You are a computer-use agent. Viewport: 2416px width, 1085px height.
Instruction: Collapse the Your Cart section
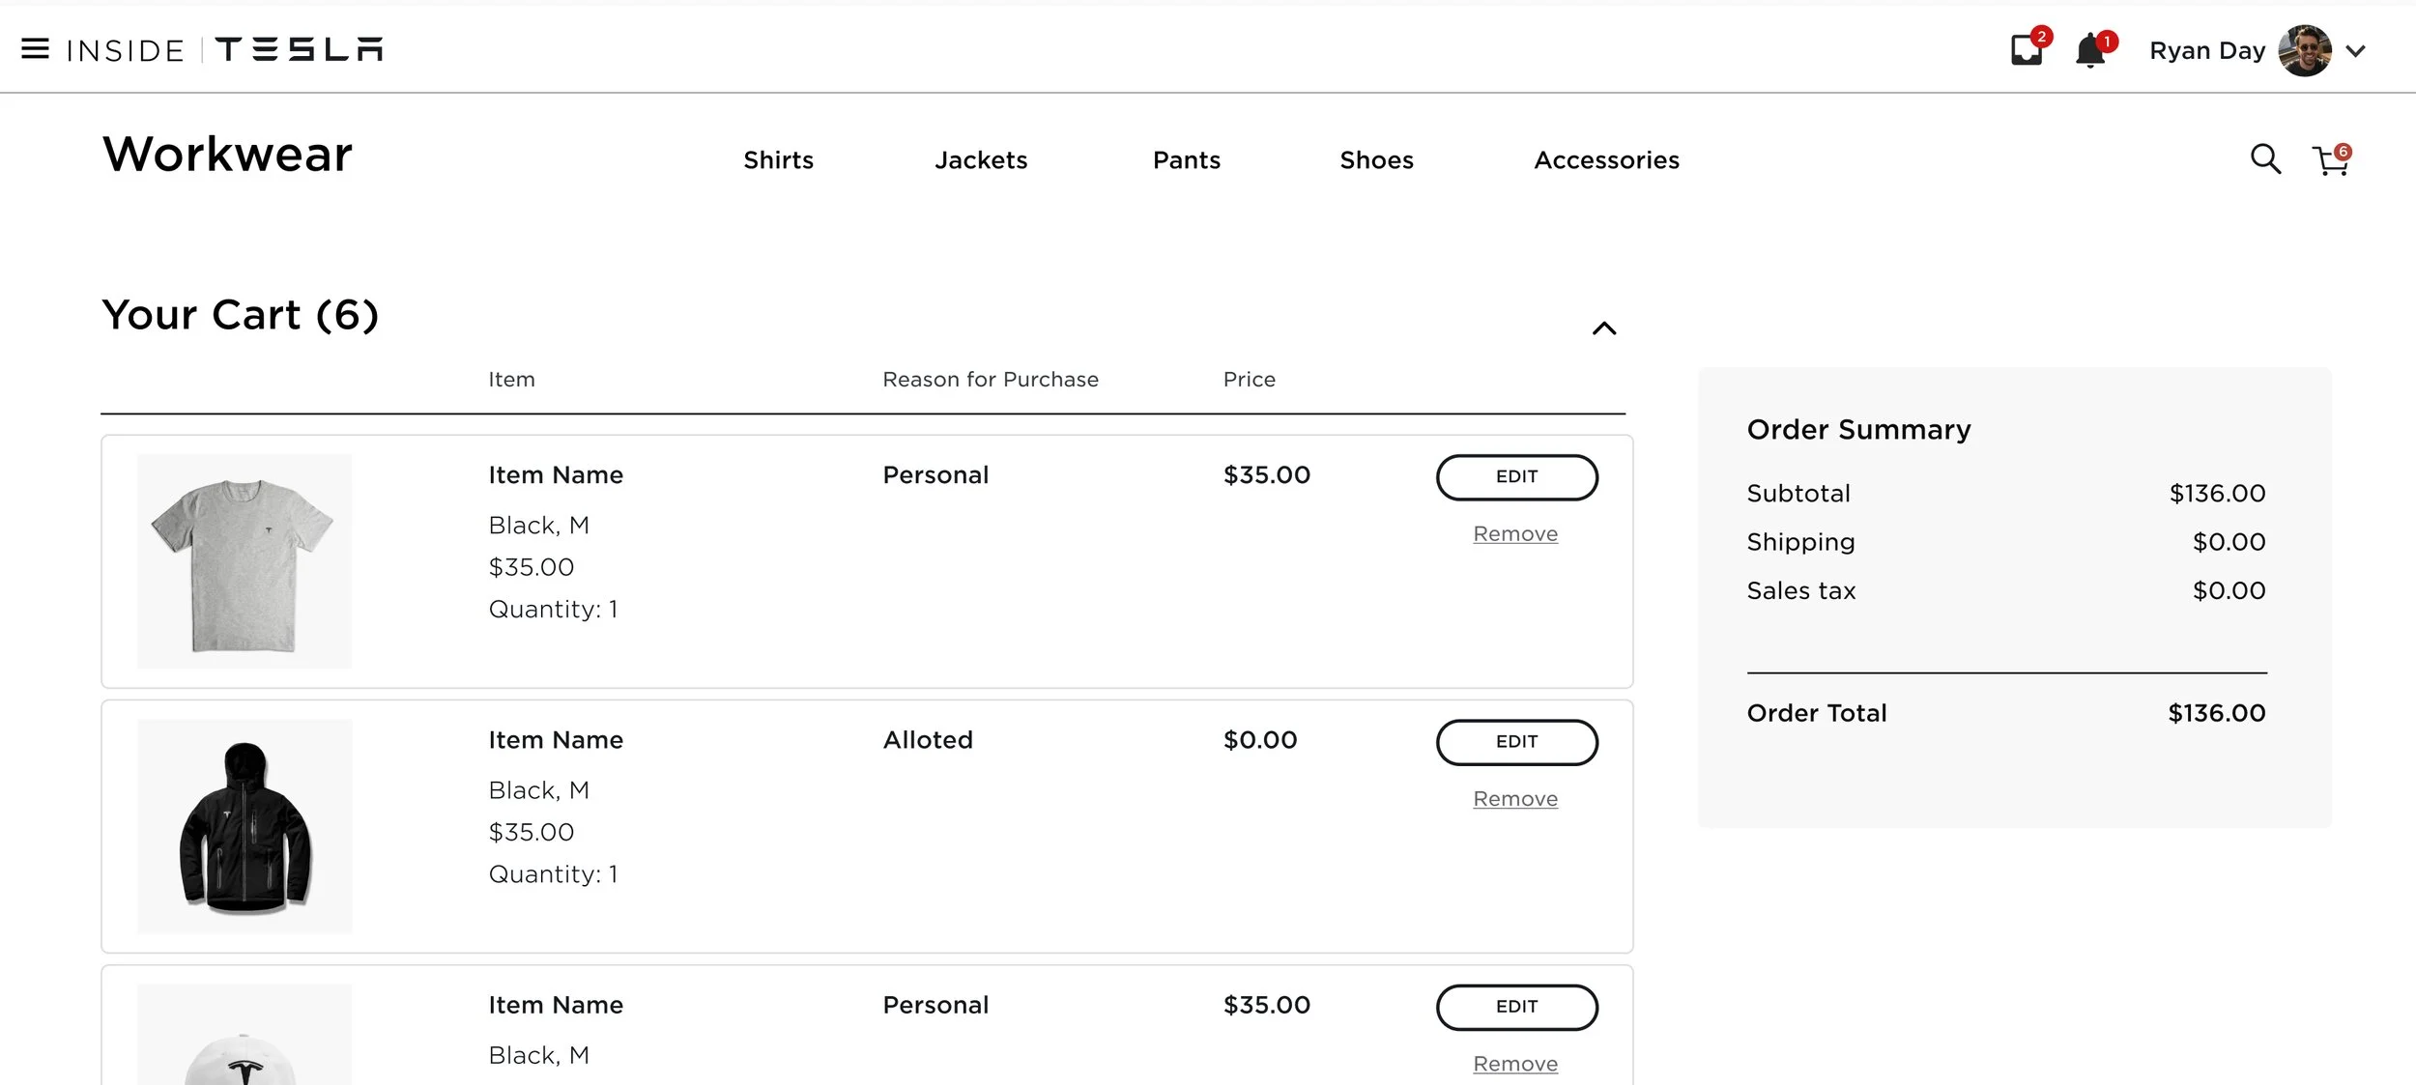tap(1604, 328)
